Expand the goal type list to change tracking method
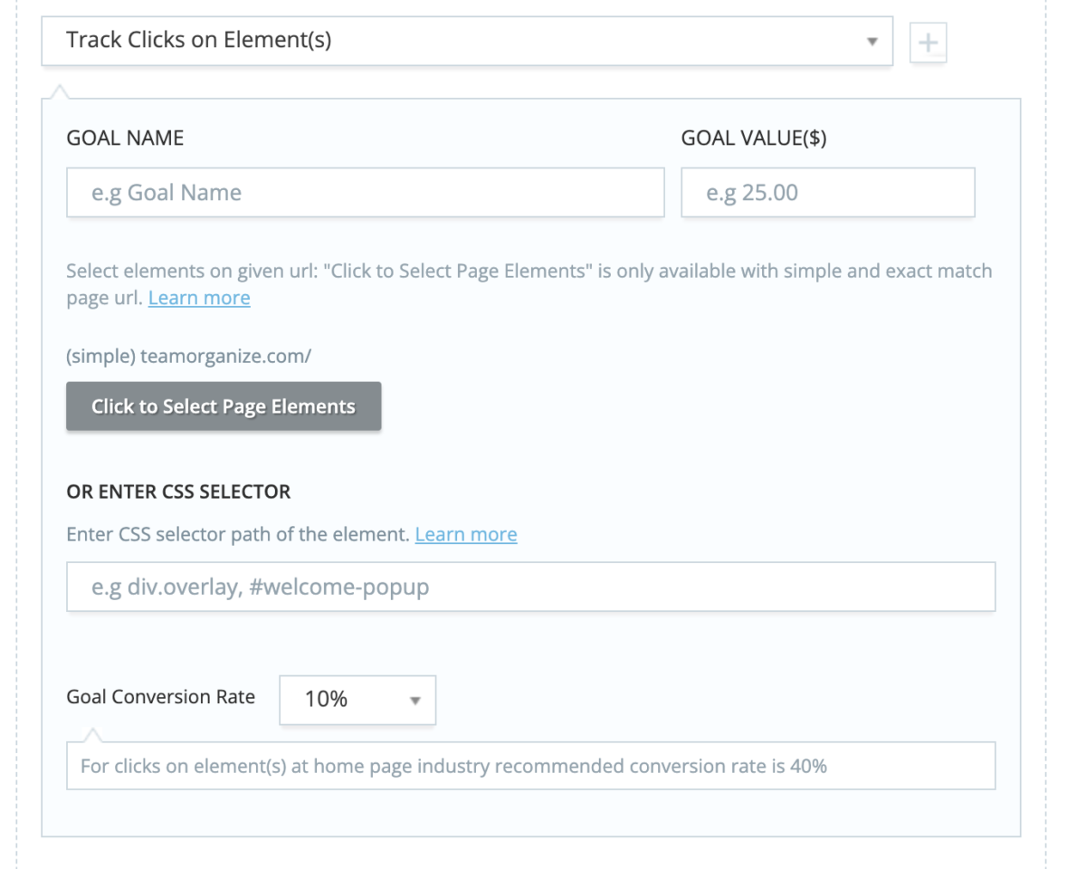 (452, 41)
